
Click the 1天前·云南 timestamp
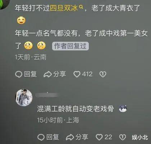pyautogui.click(x=31, y=57)
